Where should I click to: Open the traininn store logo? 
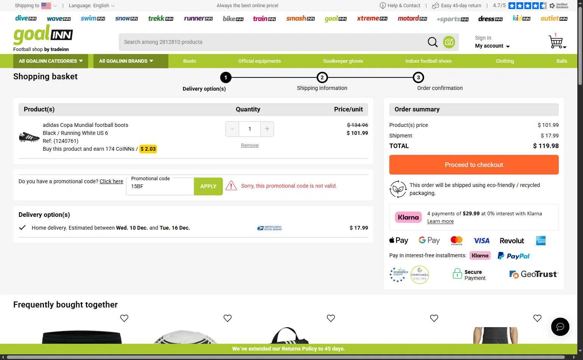264,19
